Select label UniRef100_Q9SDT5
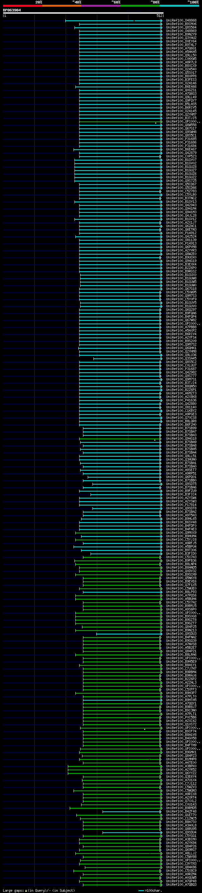202x893 pixels. coord(181,484)
